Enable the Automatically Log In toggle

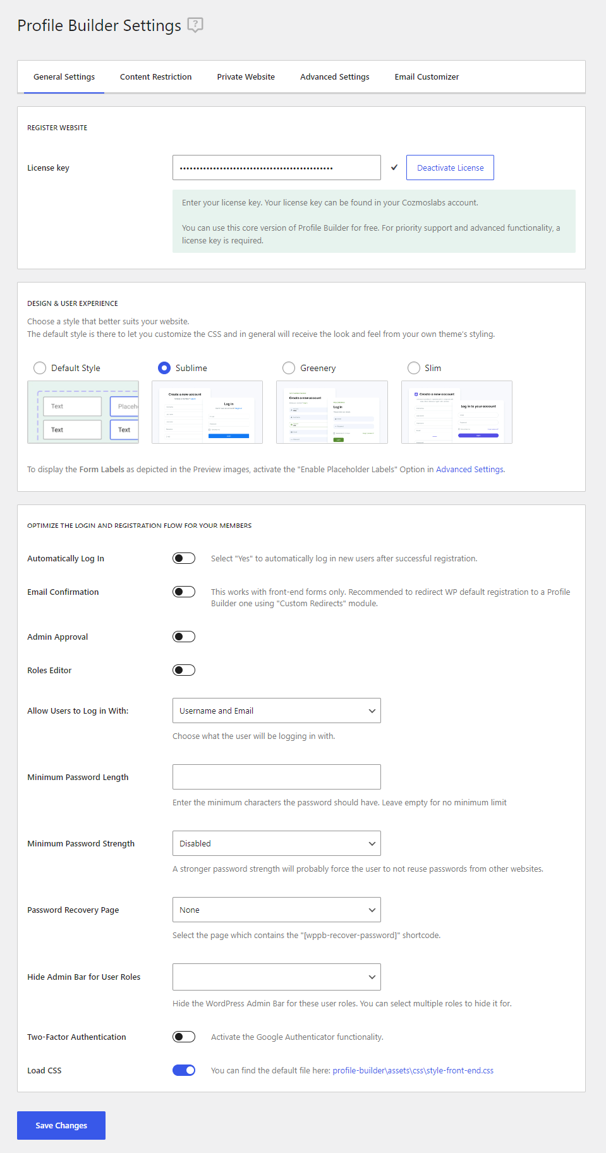pos(184,558)
